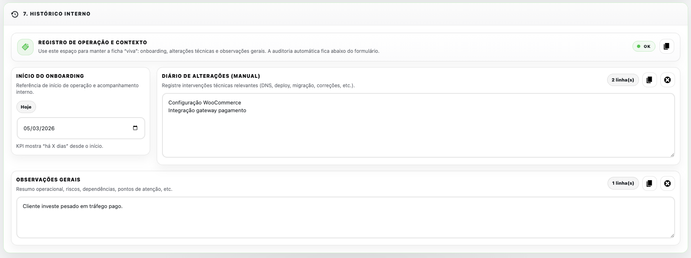
Task: Copy the Registro de Operação e Contexto block
Action: (x=666, y=46)
